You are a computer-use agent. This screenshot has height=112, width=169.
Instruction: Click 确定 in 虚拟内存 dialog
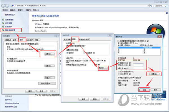pos(144,90)
